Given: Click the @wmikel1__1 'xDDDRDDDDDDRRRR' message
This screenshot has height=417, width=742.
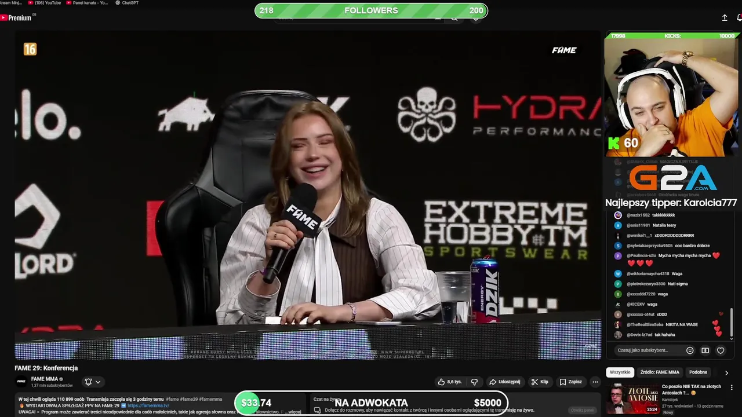Looking at the screenshot, I should click(x=660, y=236).
